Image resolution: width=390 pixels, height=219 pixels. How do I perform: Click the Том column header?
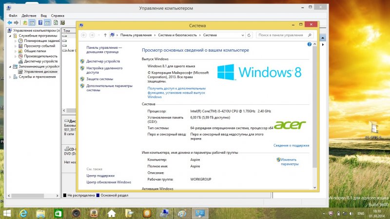(x=69, y=31)
